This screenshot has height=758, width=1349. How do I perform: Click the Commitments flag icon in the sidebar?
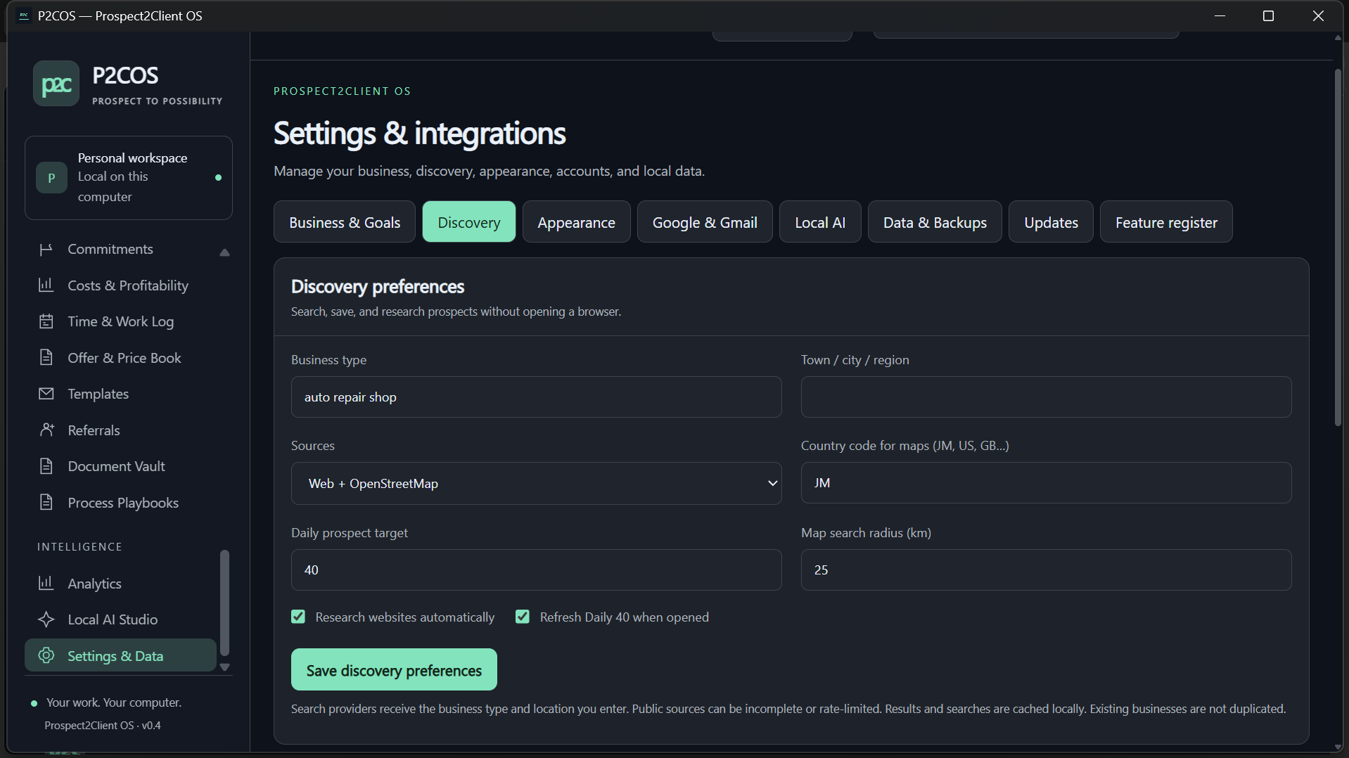click(x=46, y=250)
